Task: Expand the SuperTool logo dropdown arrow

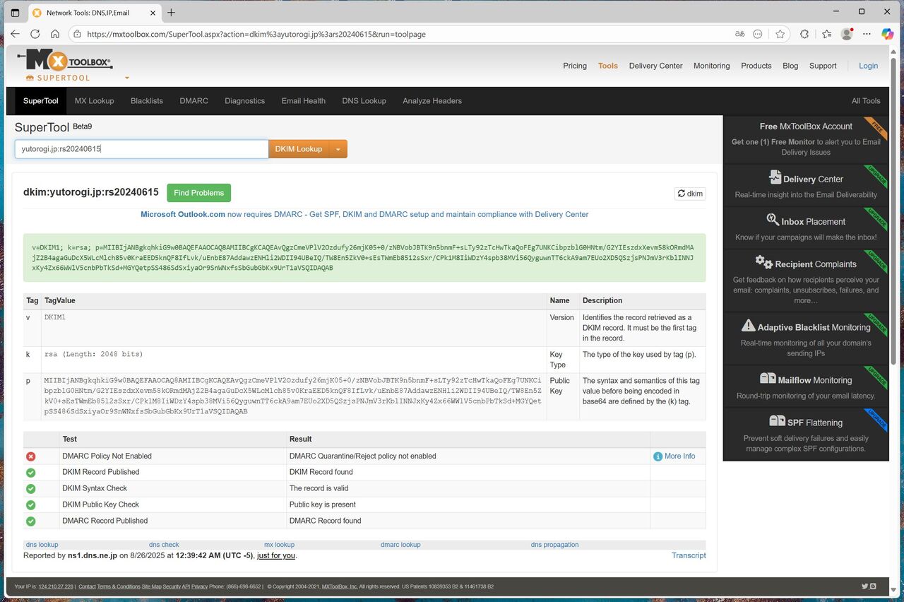Action: (x=127, y=78)
